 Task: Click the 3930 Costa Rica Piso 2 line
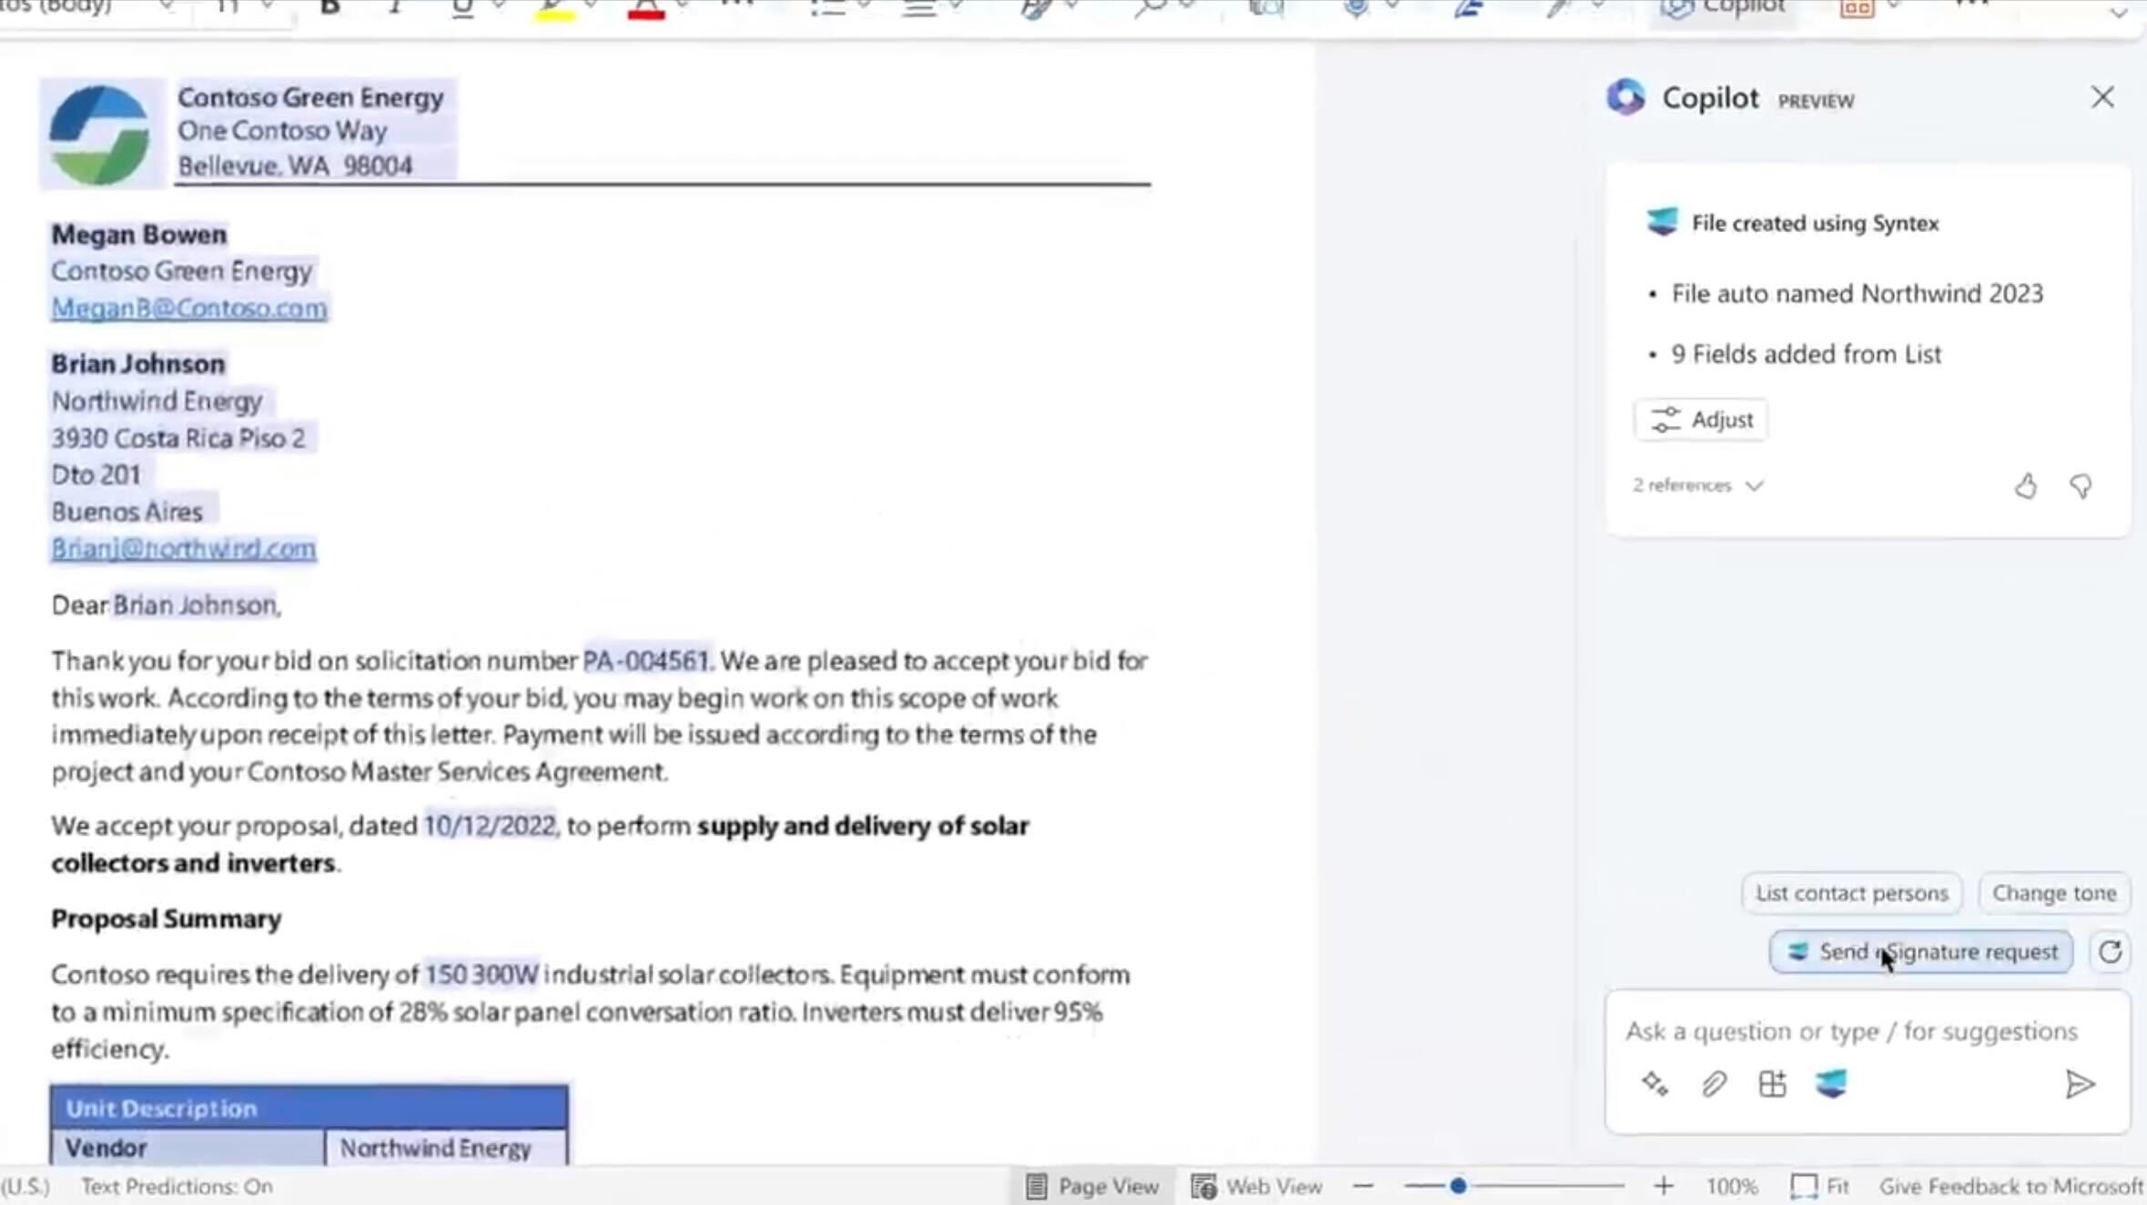click(x=177, y=438)
